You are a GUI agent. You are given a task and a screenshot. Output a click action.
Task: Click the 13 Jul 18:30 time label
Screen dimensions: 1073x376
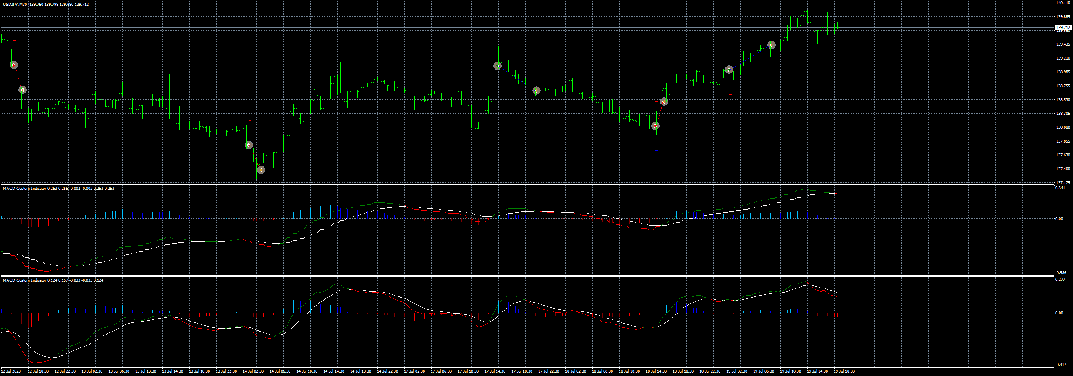tap(199, 371)
